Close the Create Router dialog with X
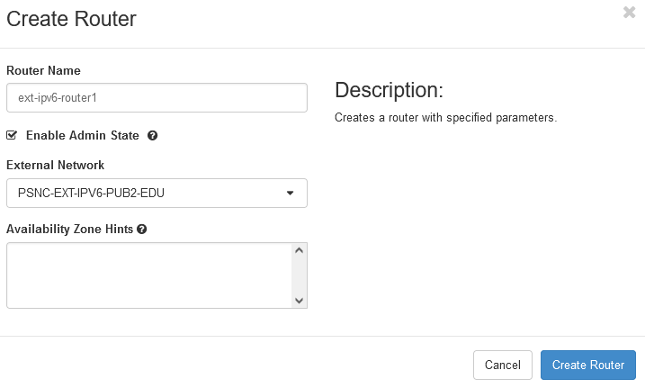 pos(629,13)
